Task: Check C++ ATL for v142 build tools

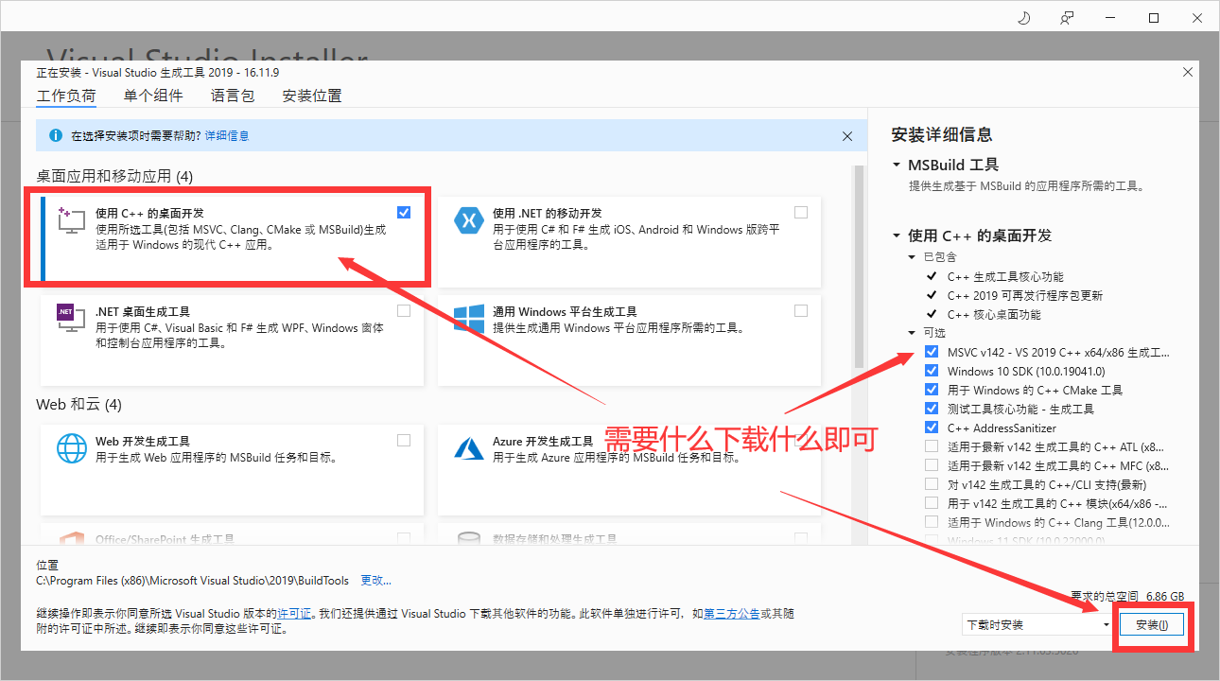Action: [x=932, y=446]
